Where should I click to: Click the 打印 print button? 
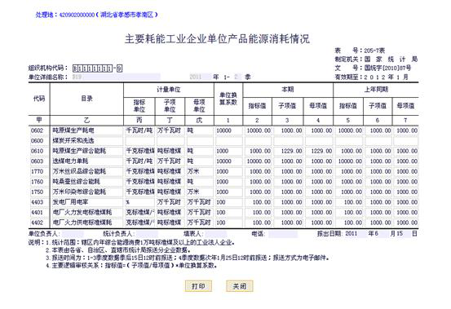click(198, 286)
